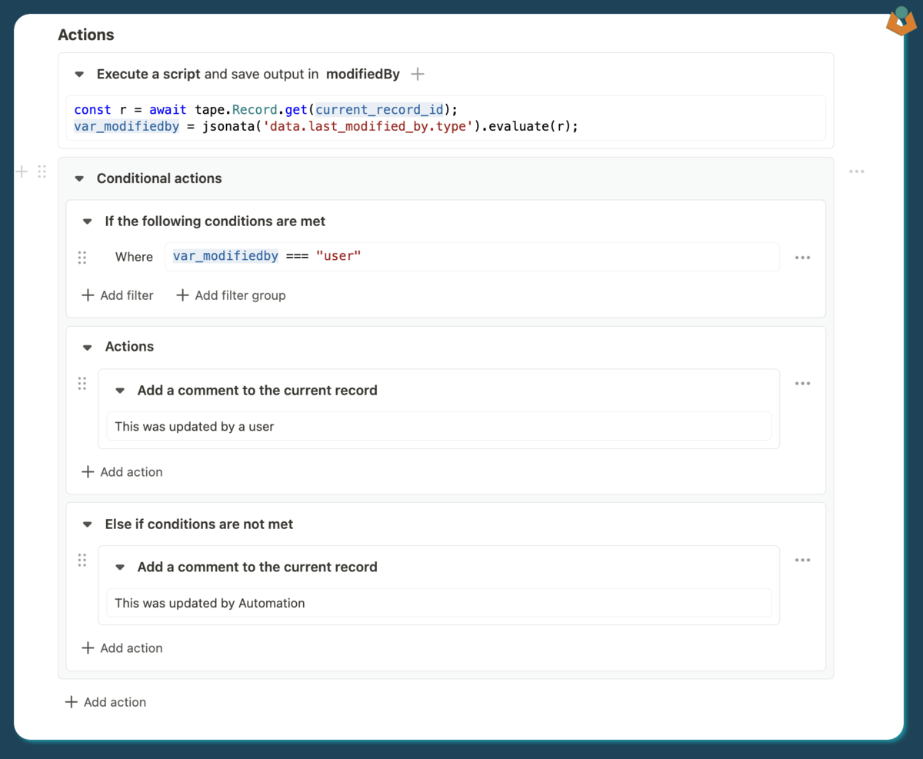Open Conditional actions three-dot menu
This screenshot has height=759, width=923.
pos(857,171)
